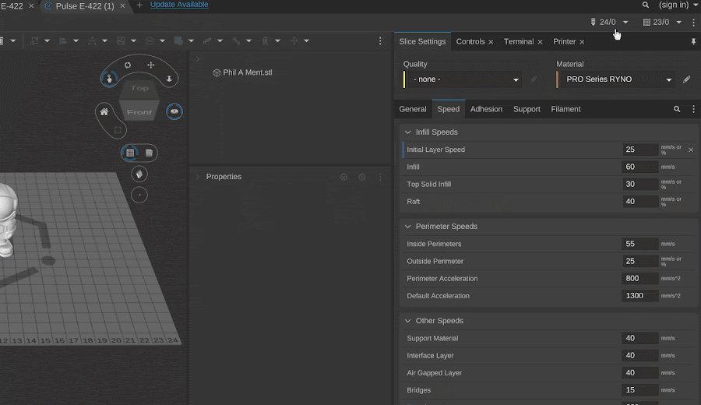Click the sign in button

(673, 5)
